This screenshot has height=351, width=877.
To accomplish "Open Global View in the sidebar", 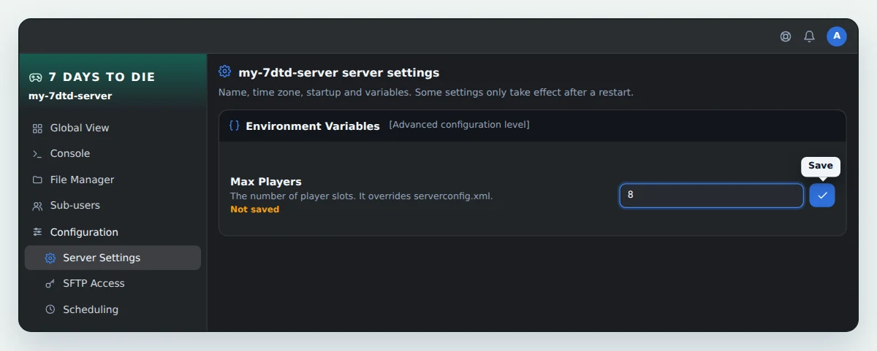I will pos(113,128).
